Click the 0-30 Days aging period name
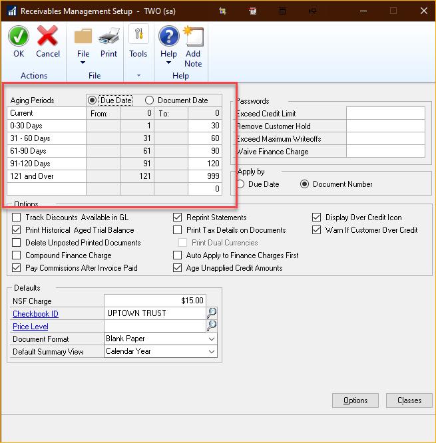 47,126
